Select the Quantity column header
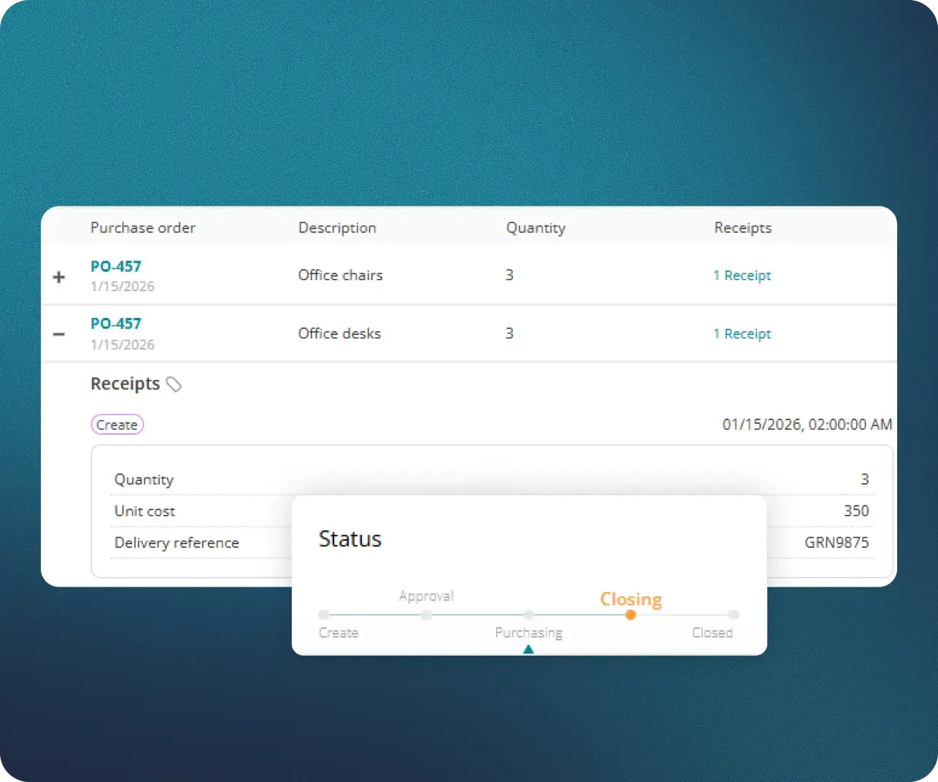Screen dimensions: 938x782 coord(535,228)
